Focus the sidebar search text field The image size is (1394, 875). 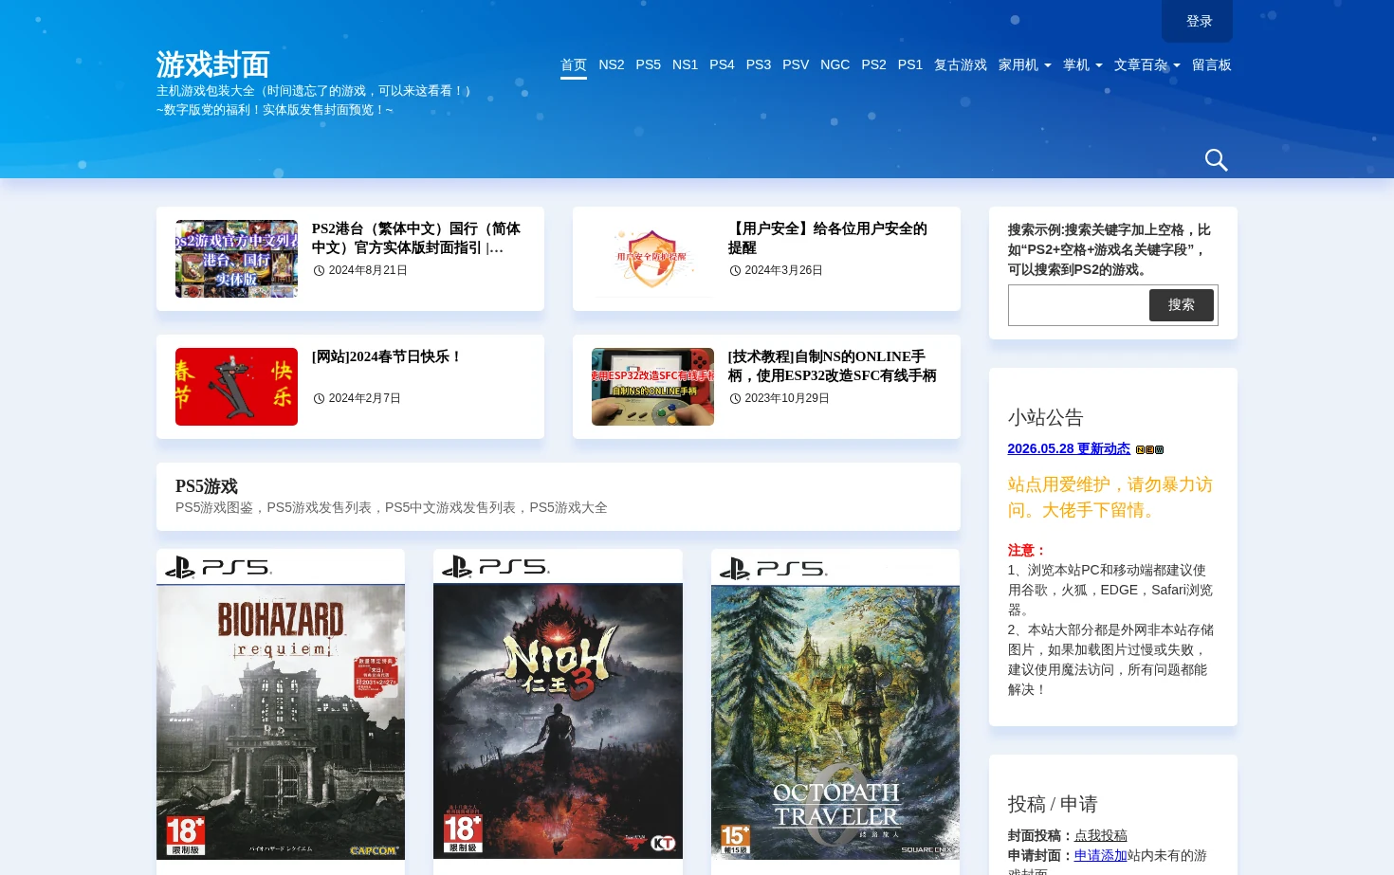tap(1078, 305)
